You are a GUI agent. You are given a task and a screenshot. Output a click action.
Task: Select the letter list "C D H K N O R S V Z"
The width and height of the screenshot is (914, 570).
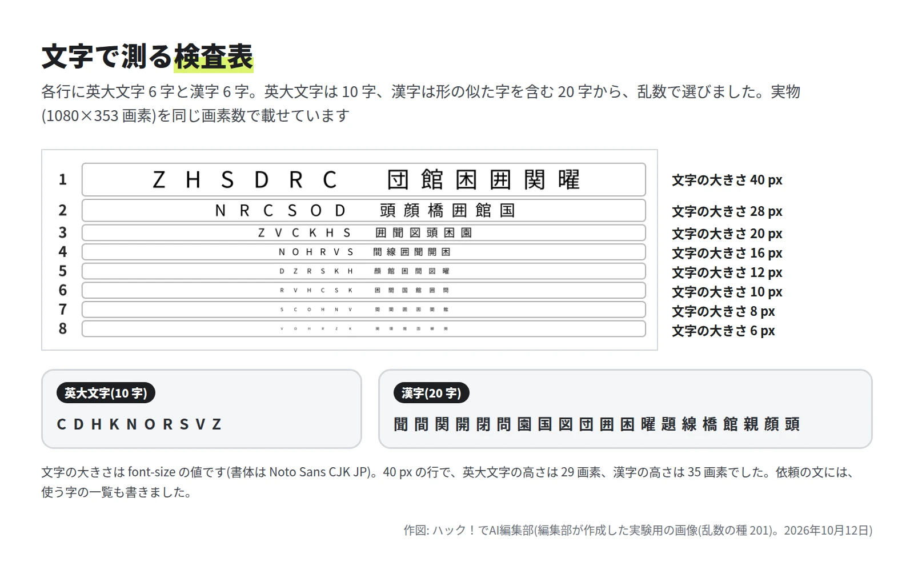tap(139, 424)
